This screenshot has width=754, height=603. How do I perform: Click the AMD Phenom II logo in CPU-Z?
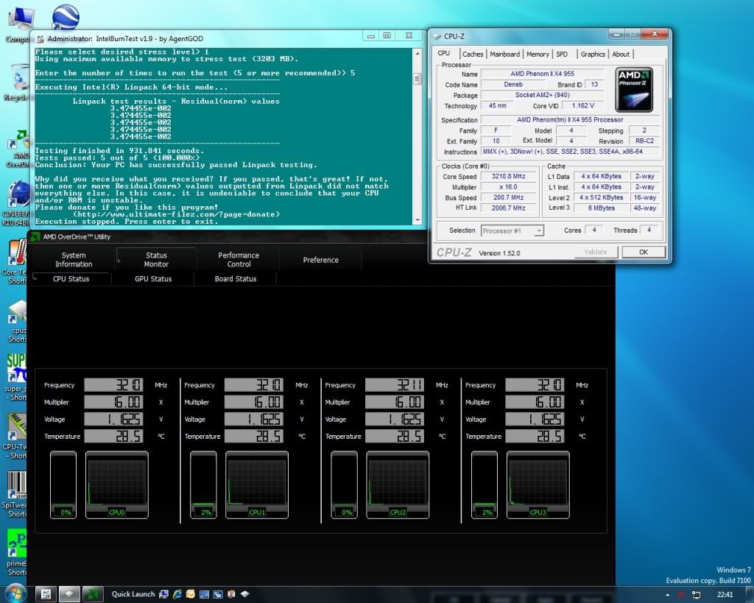point(634,90)
